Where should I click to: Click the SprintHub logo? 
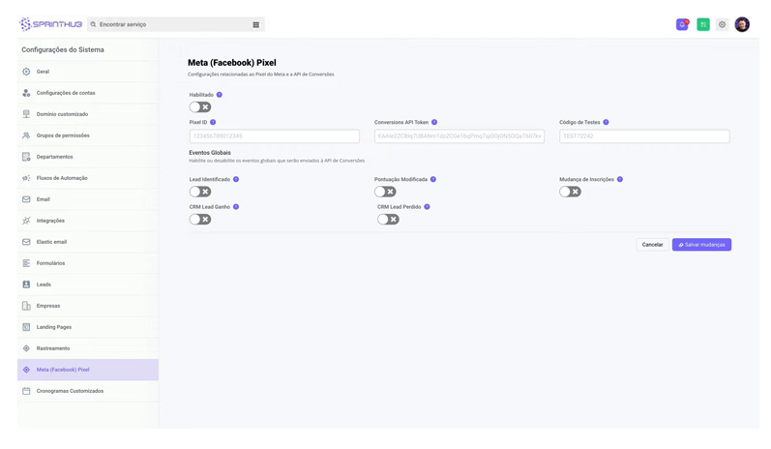coord(50,24)
